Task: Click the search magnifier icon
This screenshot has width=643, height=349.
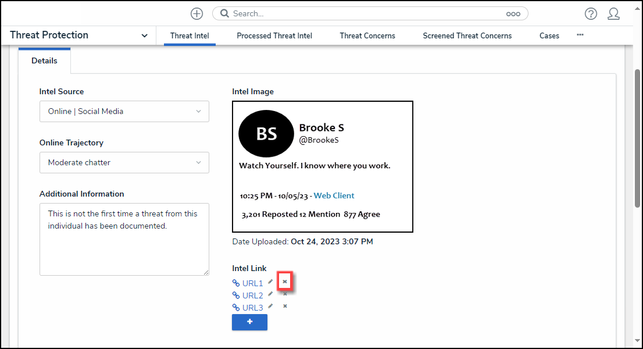Action: pyautogui.click(x=224, y=13)
